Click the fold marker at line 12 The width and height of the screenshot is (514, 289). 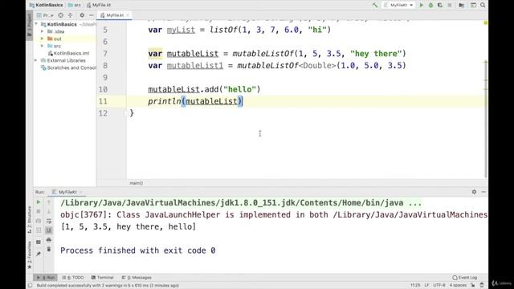coord(126,113)
